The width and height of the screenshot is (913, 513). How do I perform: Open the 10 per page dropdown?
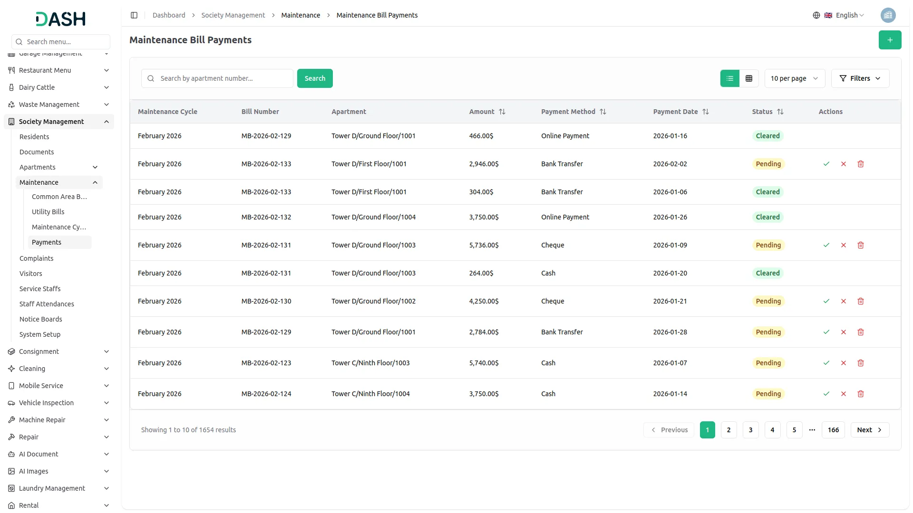tap(794, 78)
